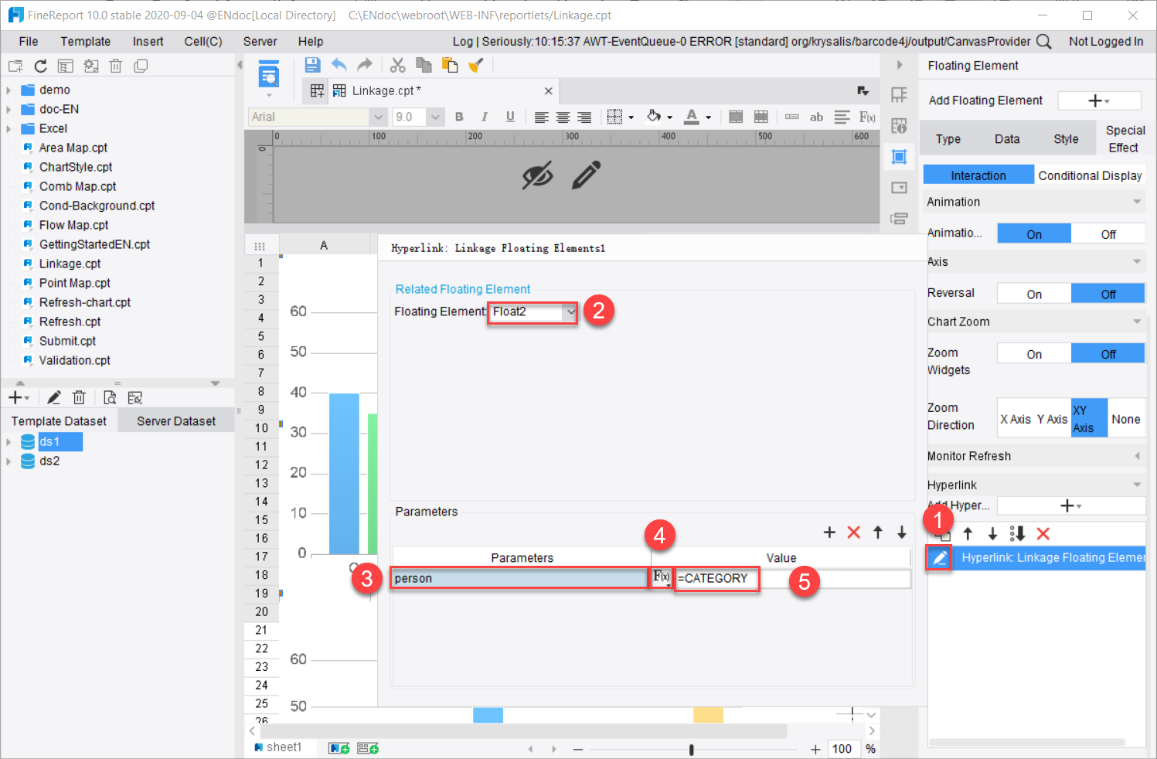The width and height of the screenshot is (1157, 759).
Task: Click the formula F(x) button beside person
Action: click(x=662, y=577)
